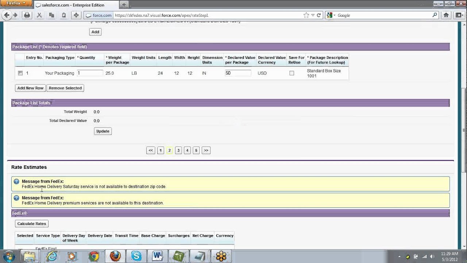The width and height of the screenshot is (467, 263).
Task: Open Windows Media Player from taskbar
Action: (x=72, y=256)
